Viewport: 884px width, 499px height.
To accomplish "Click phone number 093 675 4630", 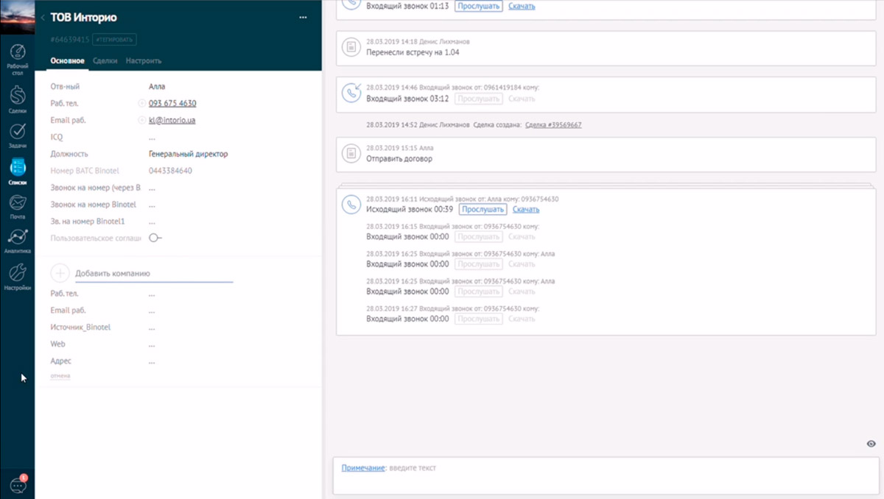I will (x=172, y=103).
